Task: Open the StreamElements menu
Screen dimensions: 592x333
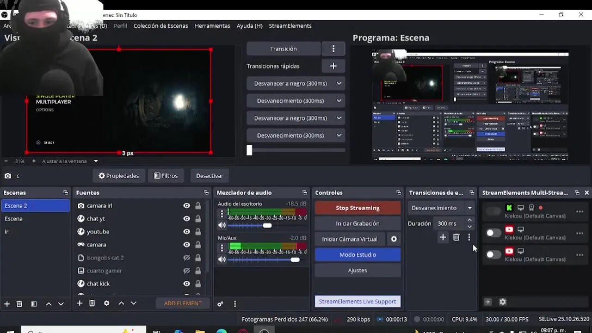Action: coord(290,26)
